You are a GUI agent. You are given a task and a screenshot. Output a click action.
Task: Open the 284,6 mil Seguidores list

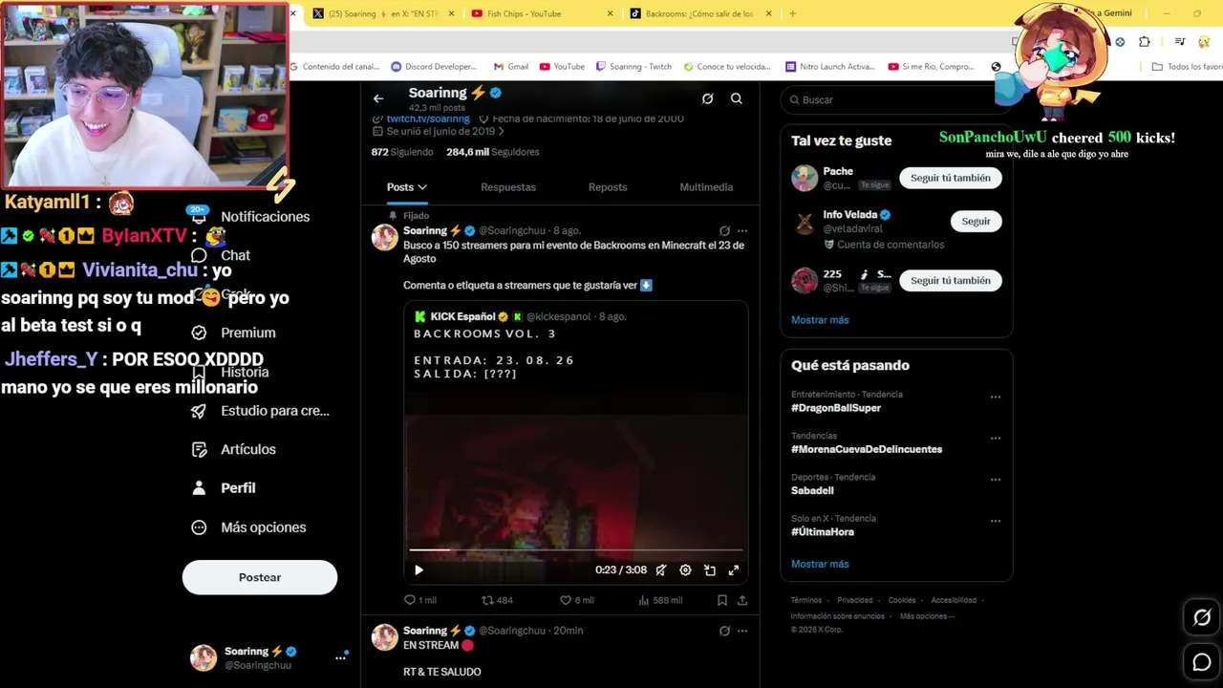point(493,152)
